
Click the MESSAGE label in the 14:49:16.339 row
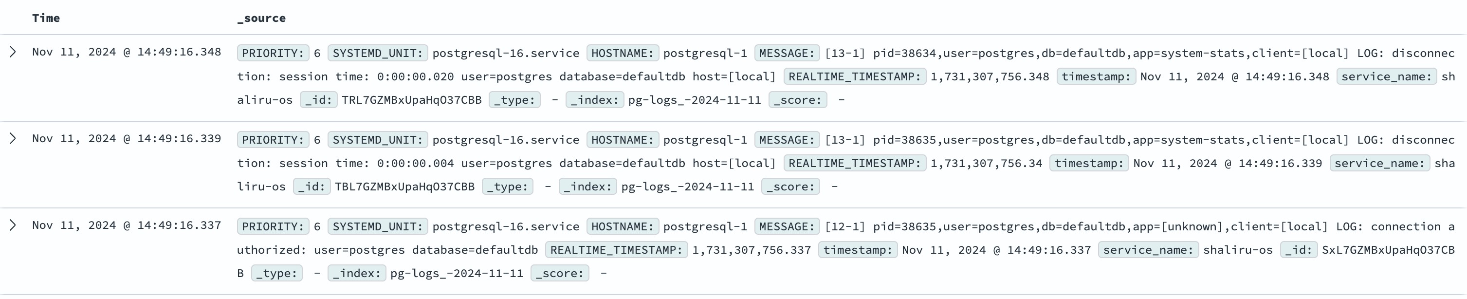[x=787, y=140]
